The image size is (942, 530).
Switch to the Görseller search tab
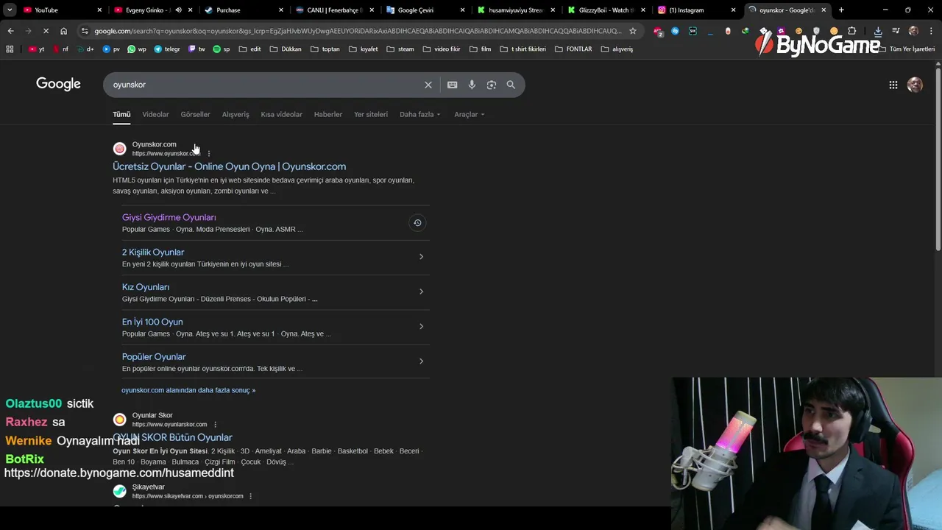click(x=195, y=114)
